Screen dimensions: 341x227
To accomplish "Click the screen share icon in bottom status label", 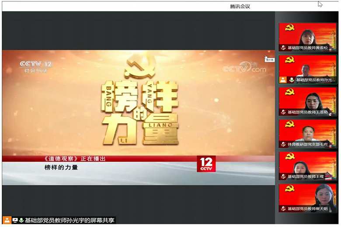I will [x=15, y=220].
